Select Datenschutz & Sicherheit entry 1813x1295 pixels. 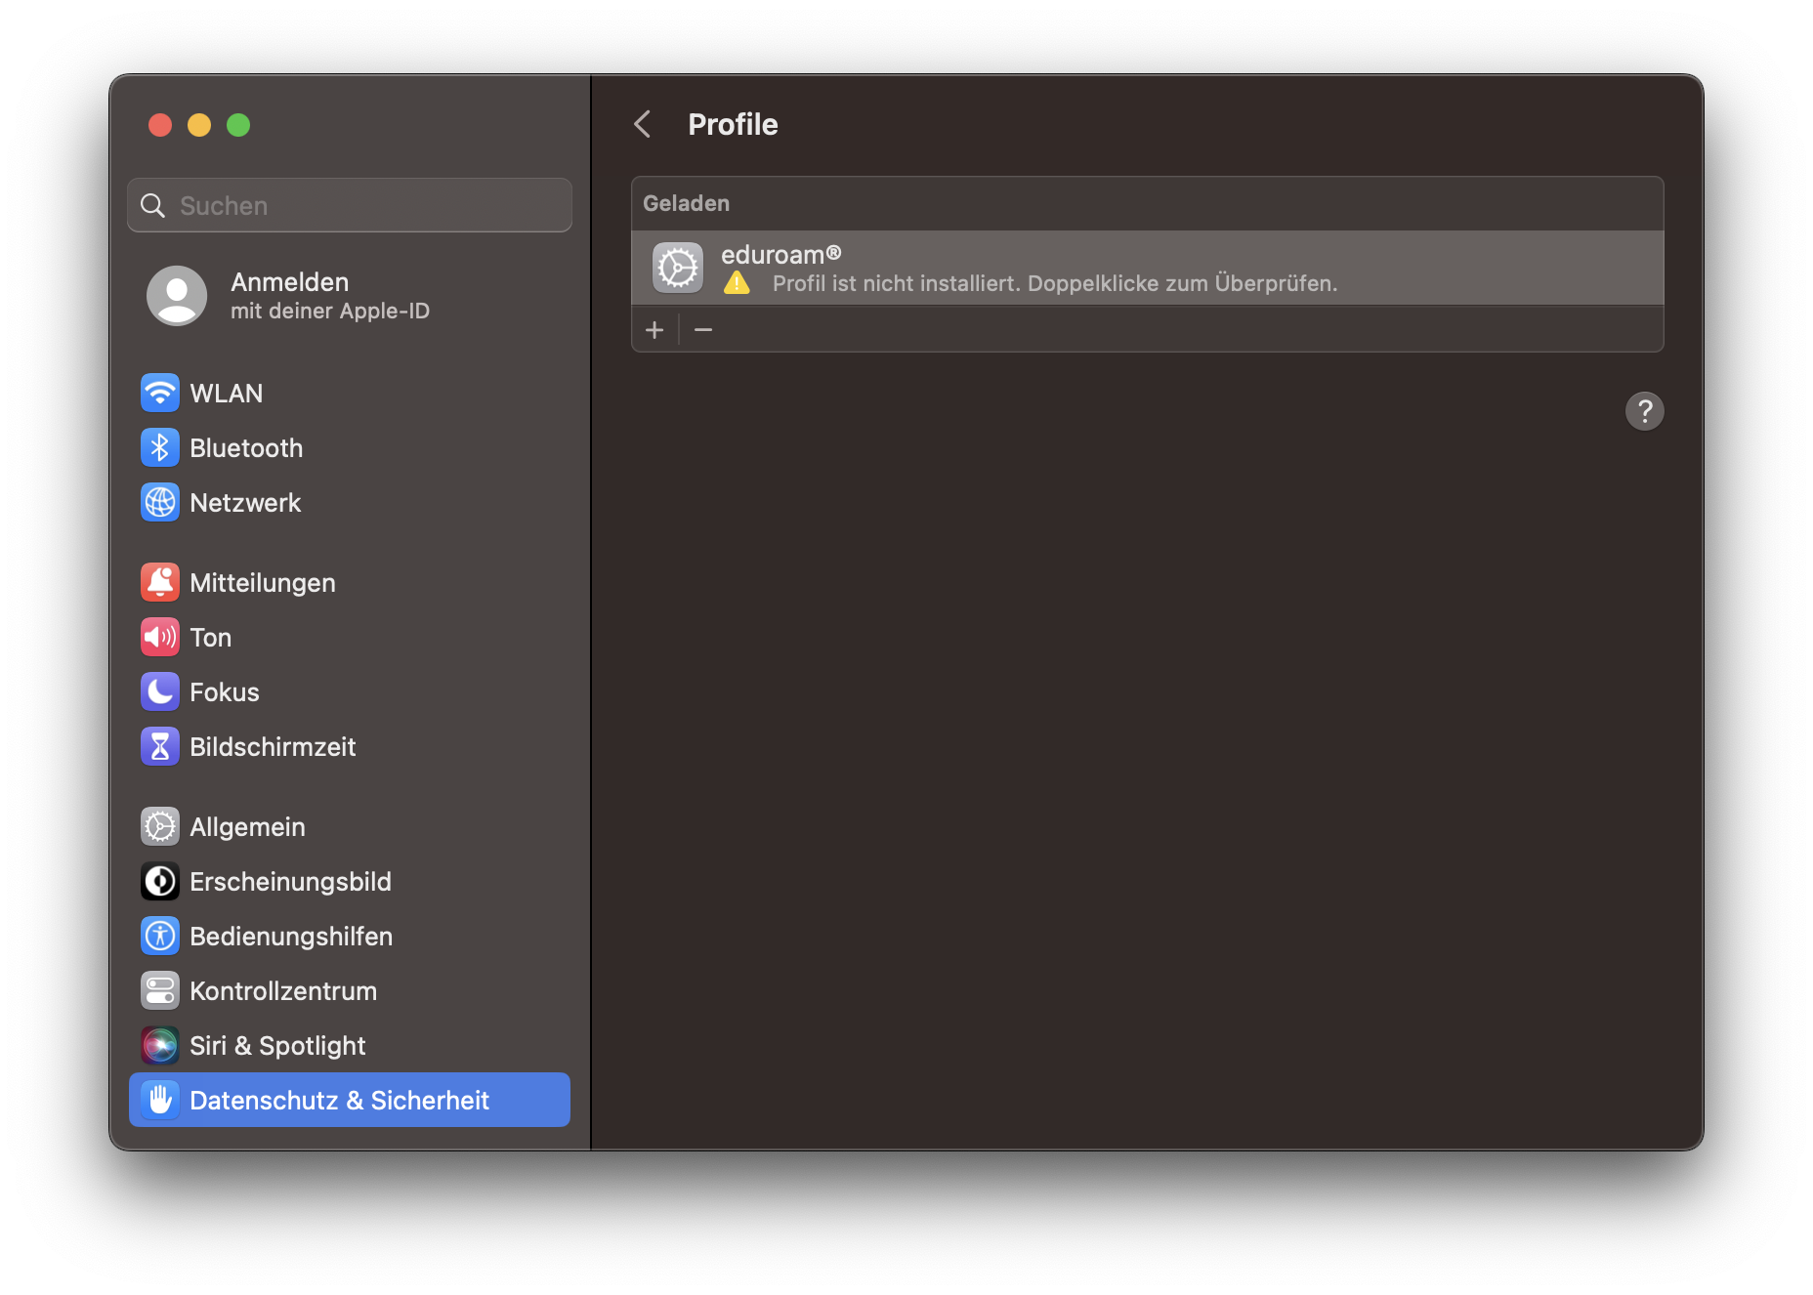pos(339,1101)
